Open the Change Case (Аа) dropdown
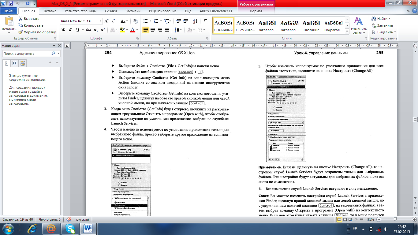Screen dimensions: 418x235 click(x=124, y=21)
